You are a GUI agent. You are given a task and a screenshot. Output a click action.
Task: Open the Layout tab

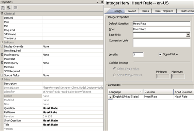tap(132, 11)
